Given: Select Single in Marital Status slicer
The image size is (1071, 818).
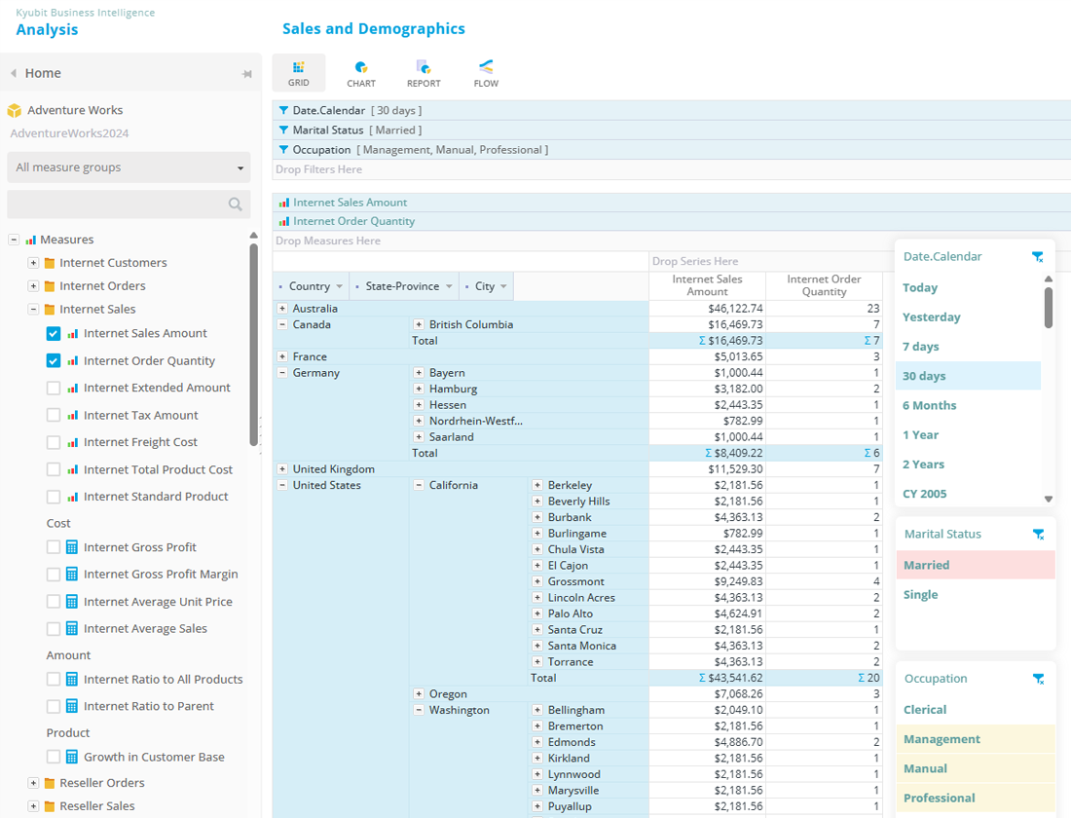Looking at the screenshot, I should click(920, 595).
